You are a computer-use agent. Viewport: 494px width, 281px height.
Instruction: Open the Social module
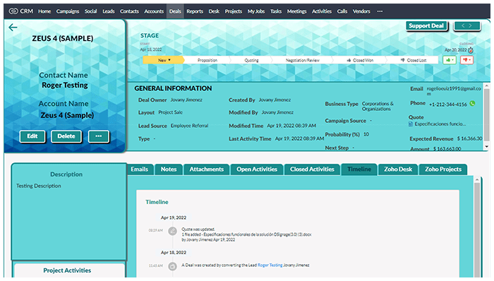90,11
